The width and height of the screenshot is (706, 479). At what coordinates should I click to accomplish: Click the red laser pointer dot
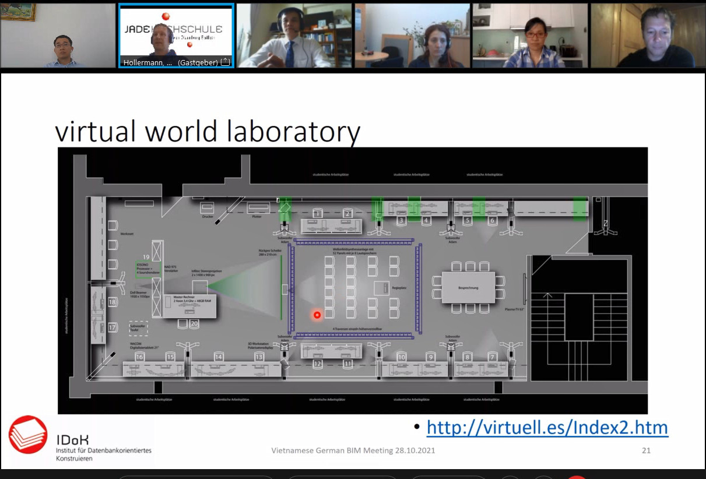[317, 315]
